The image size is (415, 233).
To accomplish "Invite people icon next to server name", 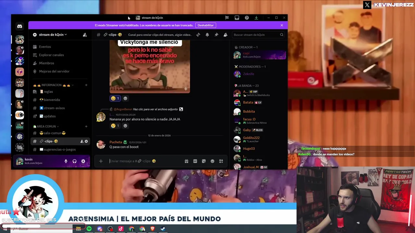I will [x=85, y=35].
